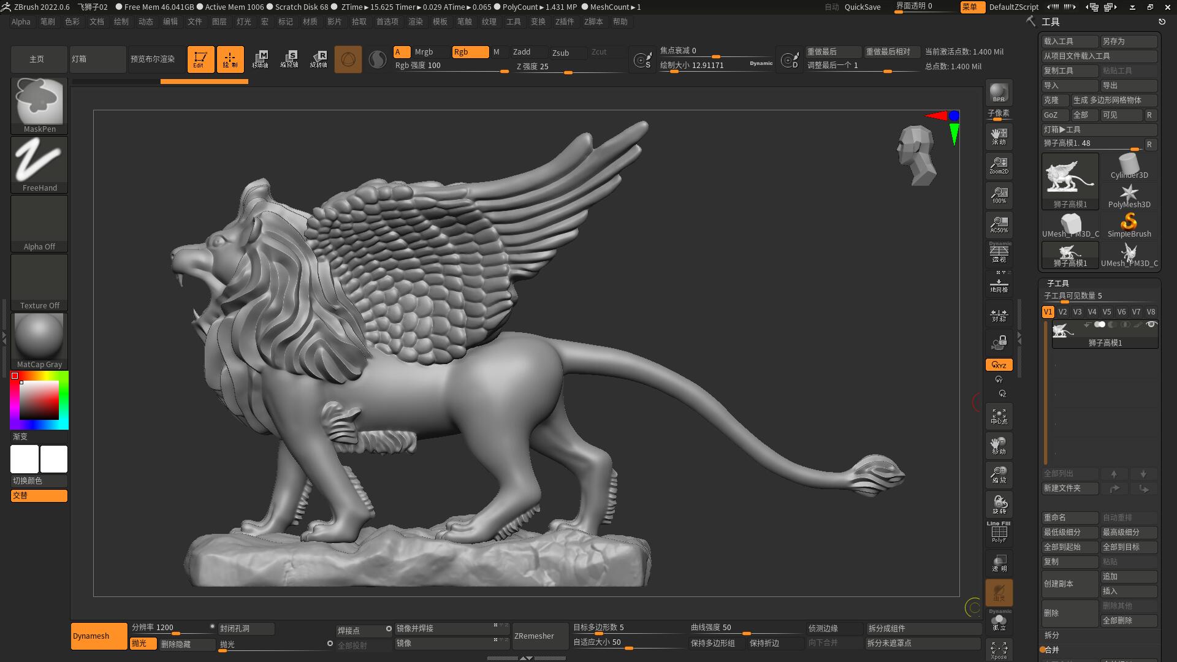Image resolution: width=1177 pixels, height=662 pixels.
Task: Switch to the V2 subtool tab
Action: click(x=1062, y=311)
